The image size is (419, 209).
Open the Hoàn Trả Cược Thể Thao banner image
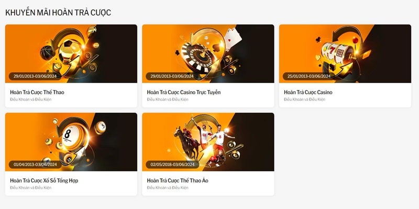[x=71, y=54]
